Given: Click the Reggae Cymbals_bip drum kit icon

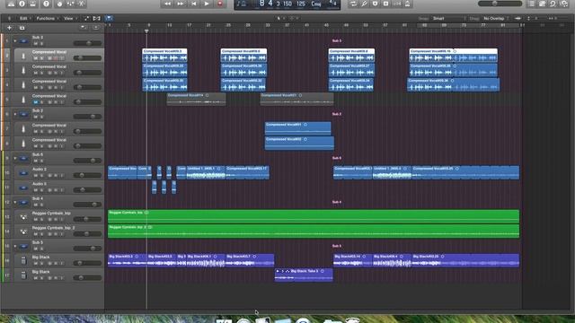Looking at the screenshot, I should [x=23, y=217].
